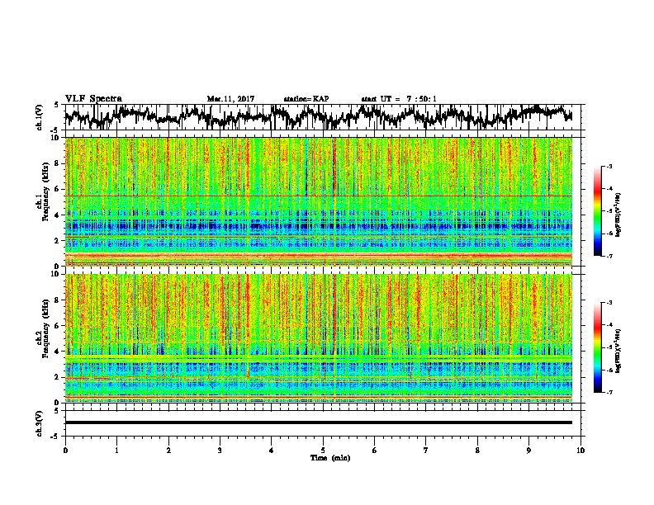Click the time-axis tick label "2"
Viewport: 654px width, 505px height.
[168, 451]
